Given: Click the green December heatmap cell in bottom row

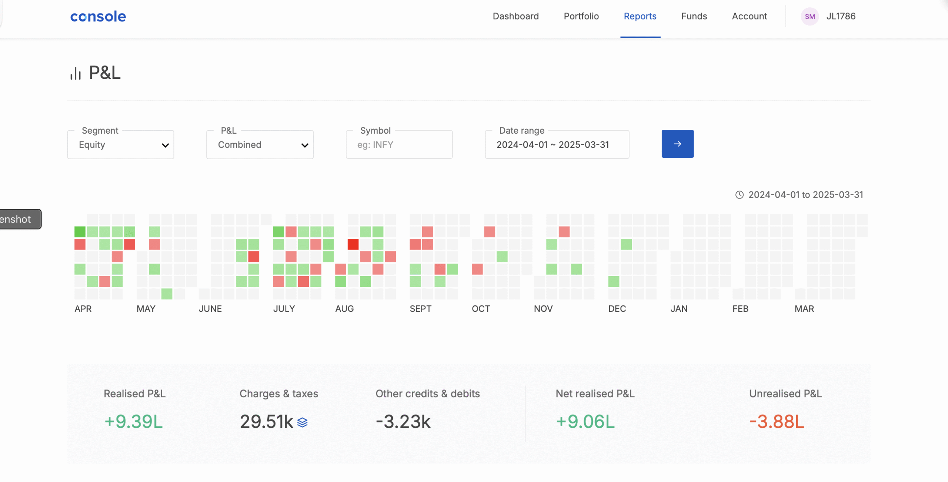Looking at the screenshot, I should tap(614, 282).
